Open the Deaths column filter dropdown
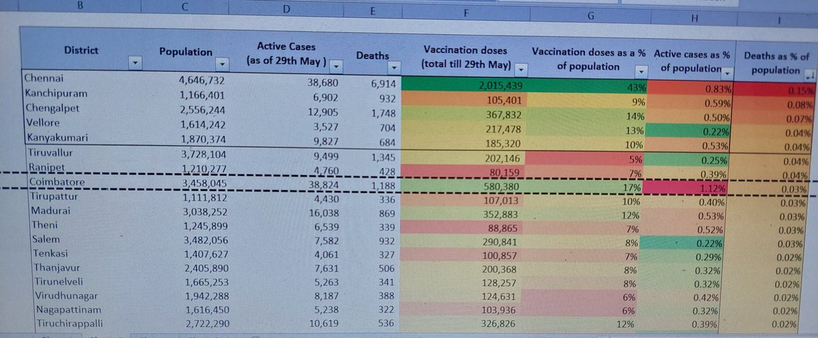The image size is (818, 338). pos(393,67)
